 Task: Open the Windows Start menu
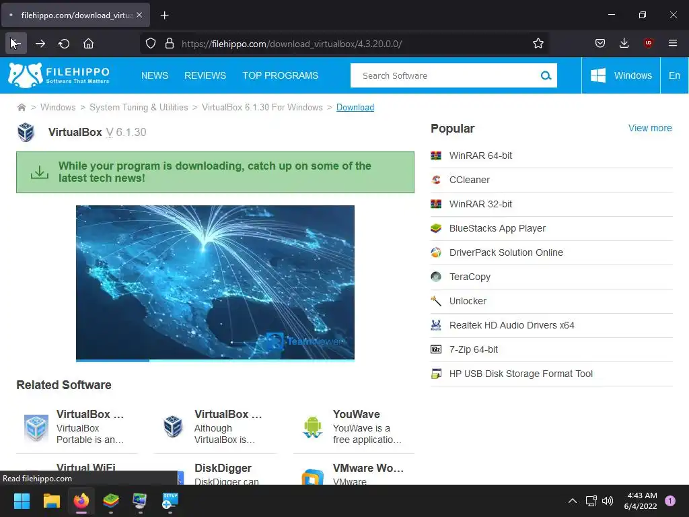pyautogui.click(x=22, y=501)
